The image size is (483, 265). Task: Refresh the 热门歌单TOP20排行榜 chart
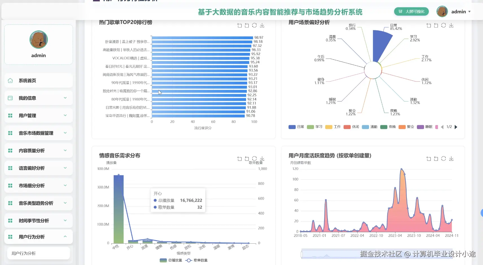click(255, 25)
